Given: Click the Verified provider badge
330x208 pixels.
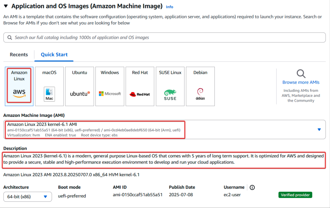Looking at the screenshot, I should 295,195.
